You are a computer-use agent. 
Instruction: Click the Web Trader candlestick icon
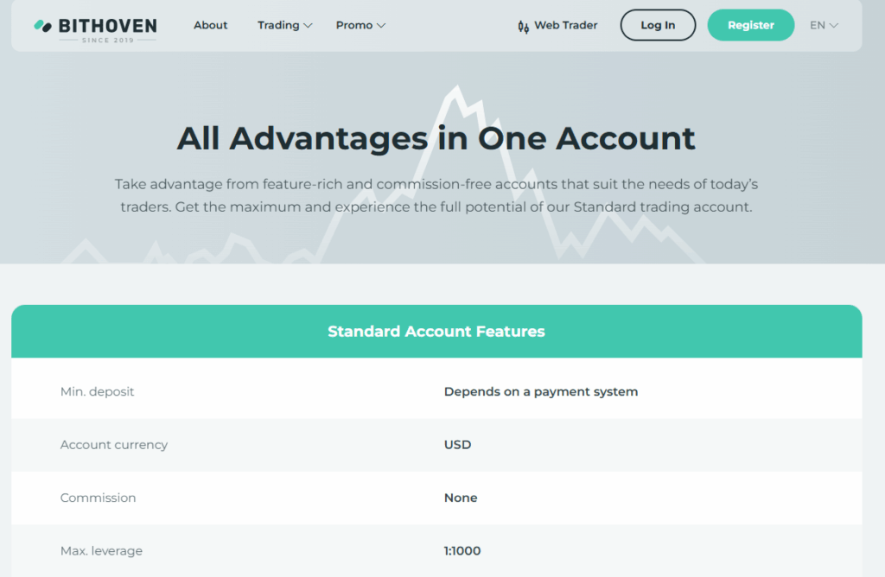(523, 27)
